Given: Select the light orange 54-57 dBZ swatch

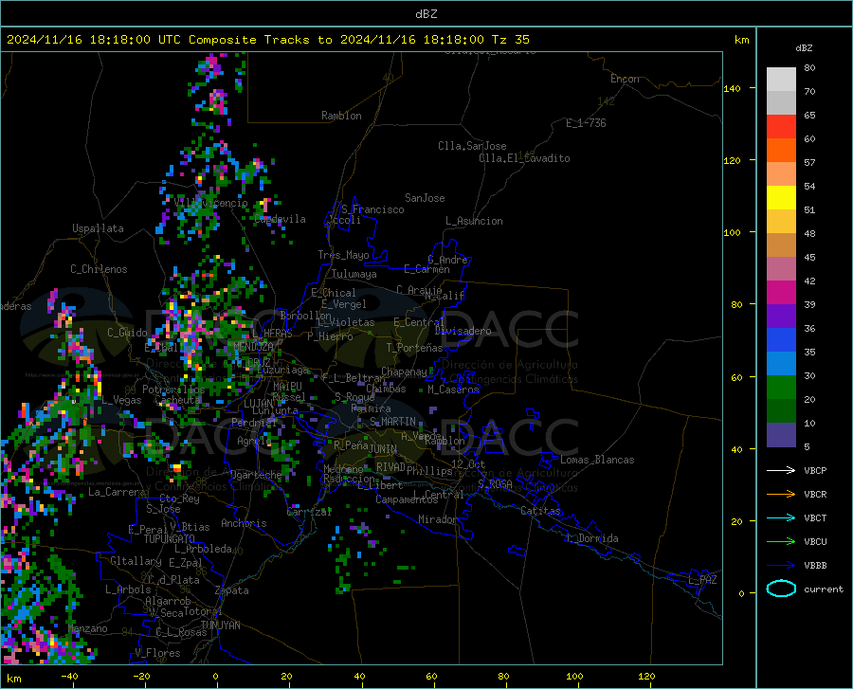Looking at the screenshot, I should click(x=781, y=174).
